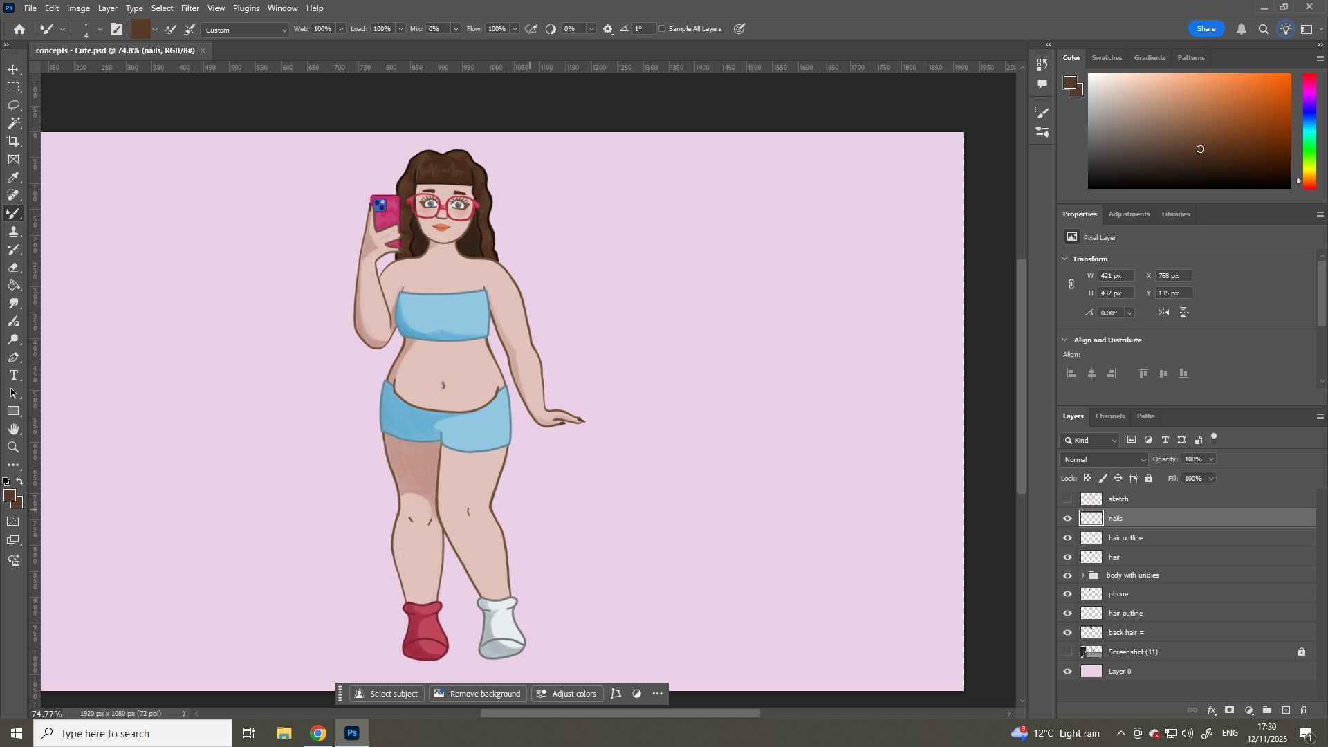This screenshot has height=747, width=1328.
Task: Add a layer mask
Action: (1229, 710)
